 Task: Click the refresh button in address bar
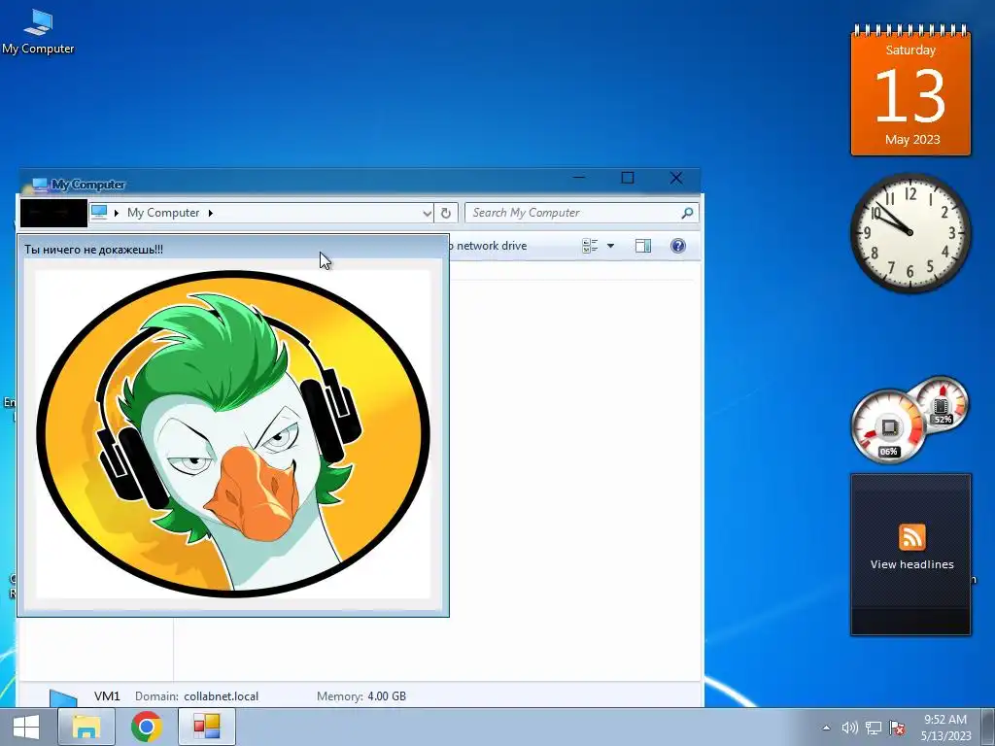(446, 213)
